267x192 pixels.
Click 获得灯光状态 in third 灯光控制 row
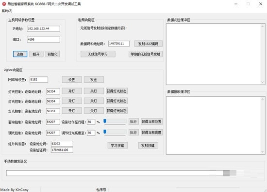[x=117, y=111]
